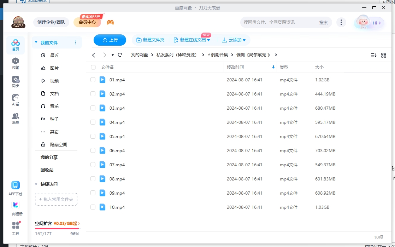Tick the checkbox next to 05.mp4
Viewport: 395px width, 247px height.
tap(93, 136)
